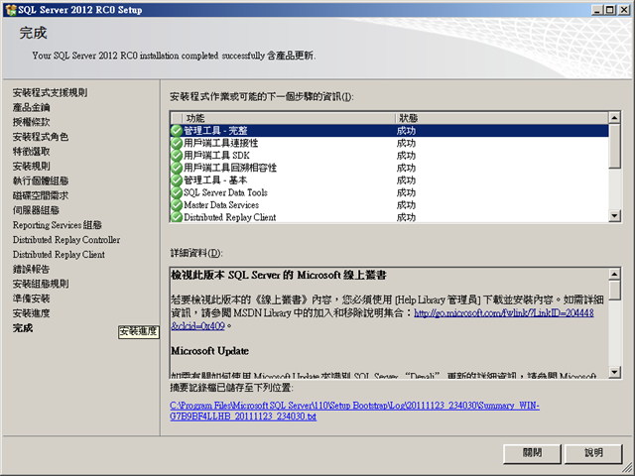Click the green check icon beside Distributed Replay Client row
635x476 pixels.
click(177, 217)
